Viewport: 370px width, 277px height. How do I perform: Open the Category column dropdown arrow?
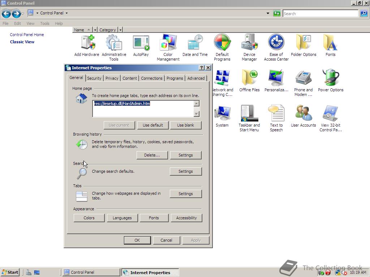coord(120,30)
